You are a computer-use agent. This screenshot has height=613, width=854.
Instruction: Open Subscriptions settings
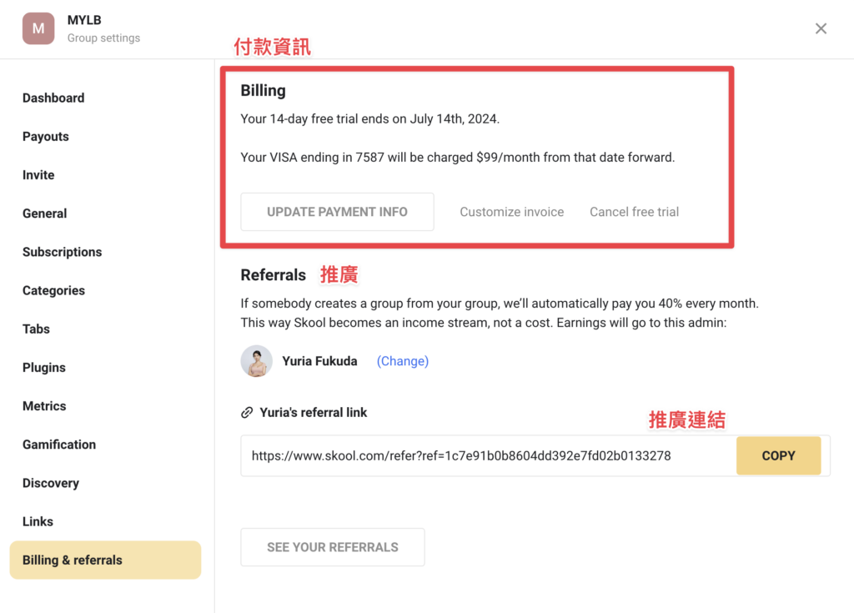[62, 252]
